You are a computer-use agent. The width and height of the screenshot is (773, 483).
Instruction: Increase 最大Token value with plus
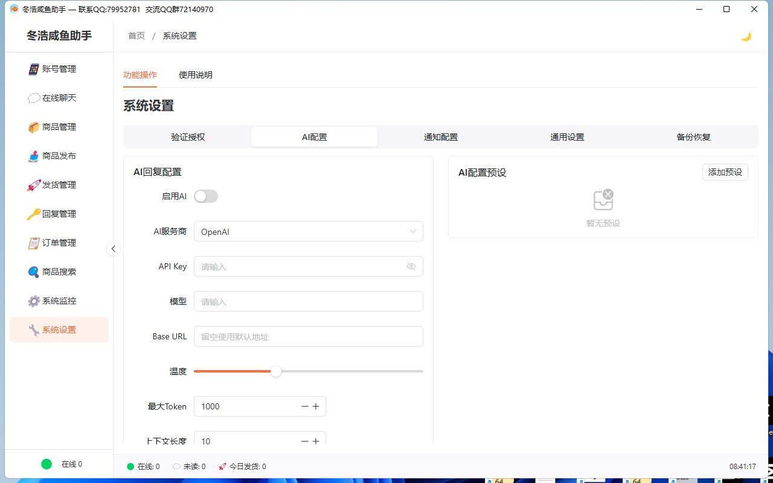[316, 406]
